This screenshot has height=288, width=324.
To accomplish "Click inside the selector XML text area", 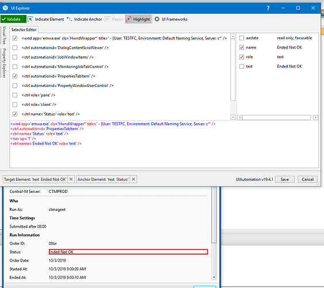I will point(164,145).
